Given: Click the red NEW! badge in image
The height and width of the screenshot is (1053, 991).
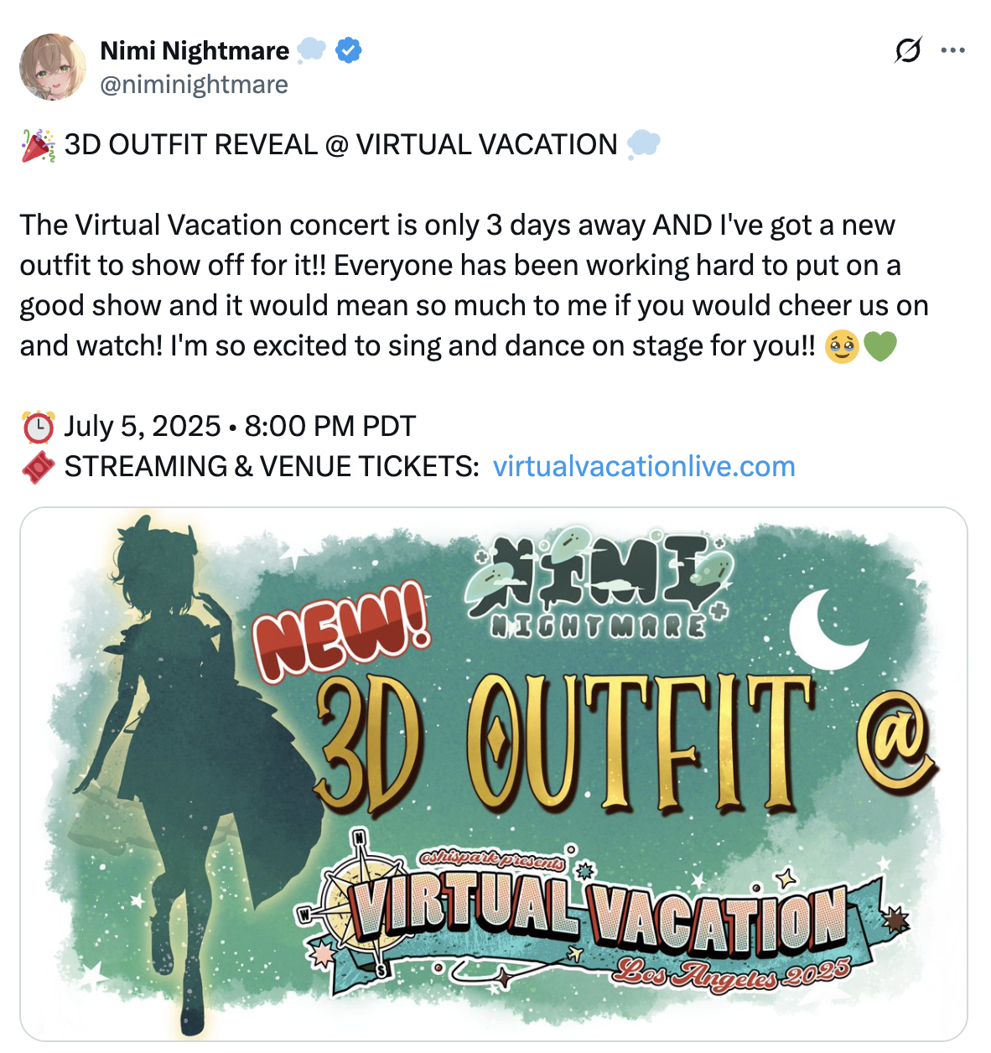Looking at the screenshot, I should (342, 633).
